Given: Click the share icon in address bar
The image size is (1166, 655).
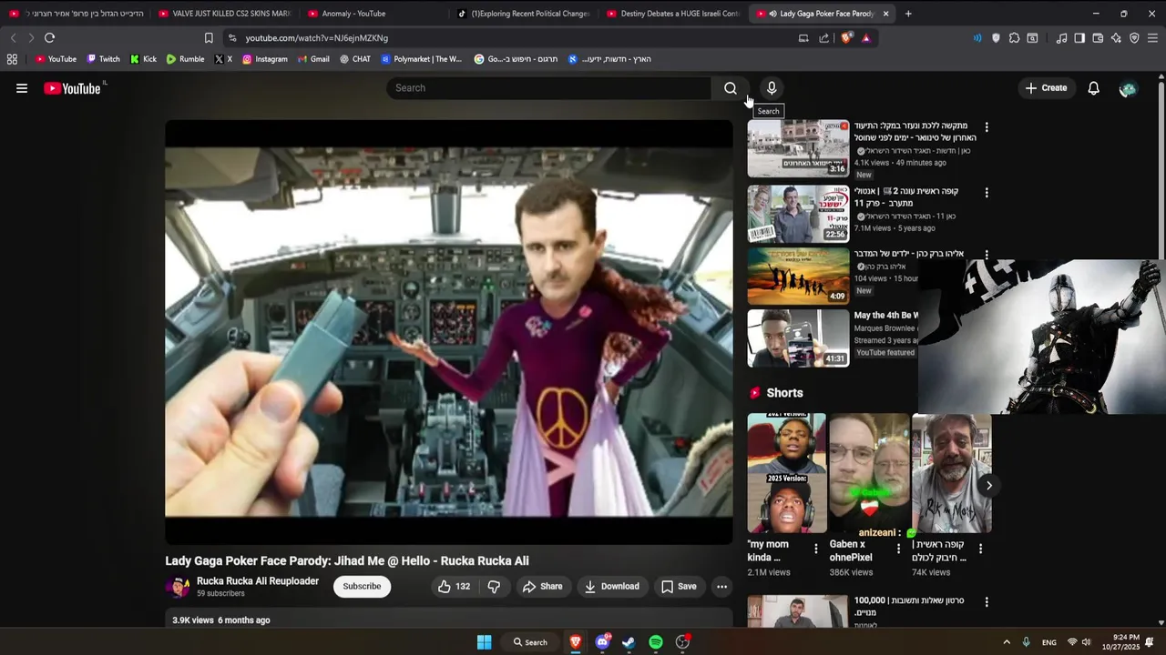Looking at the screenshot, I should (824, 38).
